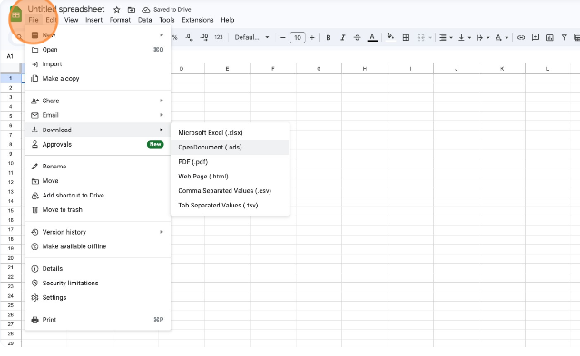Open the horizontal align dropdown
The image size is (580, 356).
click(446, 38)
